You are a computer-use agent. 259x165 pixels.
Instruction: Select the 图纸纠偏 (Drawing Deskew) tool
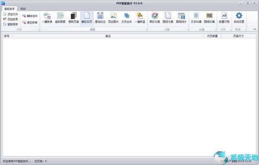(209, 18)
